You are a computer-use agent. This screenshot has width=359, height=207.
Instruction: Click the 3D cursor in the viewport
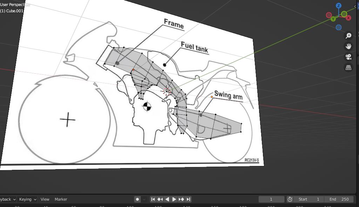click(x=167, y=92)
